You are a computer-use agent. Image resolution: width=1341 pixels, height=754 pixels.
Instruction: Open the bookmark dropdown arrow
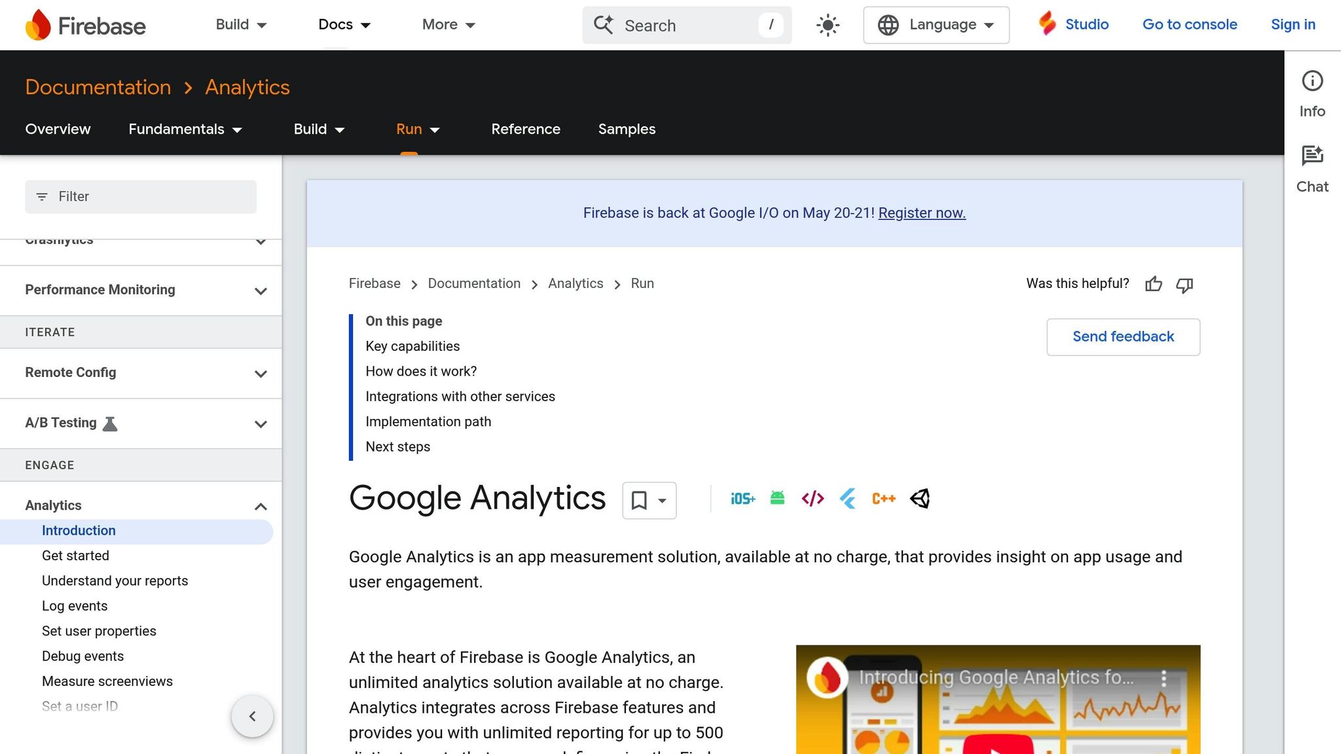[x=663, y=501]
